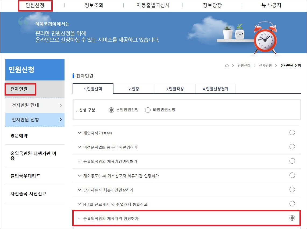Open 정보광장 top menu
This screenshot has height=229, width=307.
pyautogui.click(x=212, y=5)
